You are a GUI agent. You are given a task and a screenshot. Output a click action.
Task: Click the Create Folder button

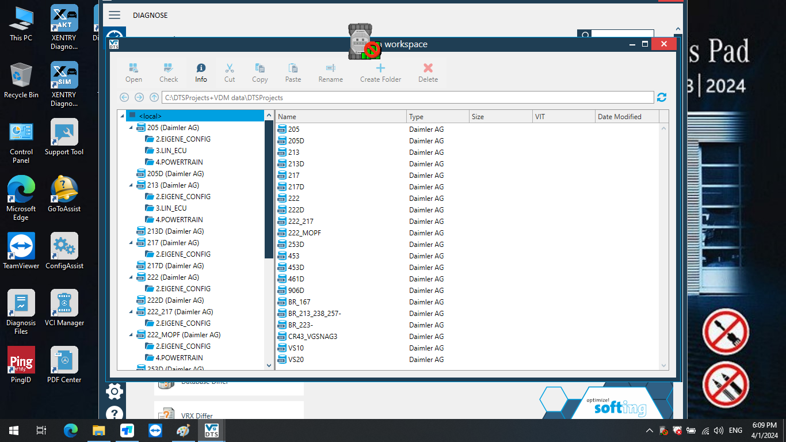(x=380, y=71)
